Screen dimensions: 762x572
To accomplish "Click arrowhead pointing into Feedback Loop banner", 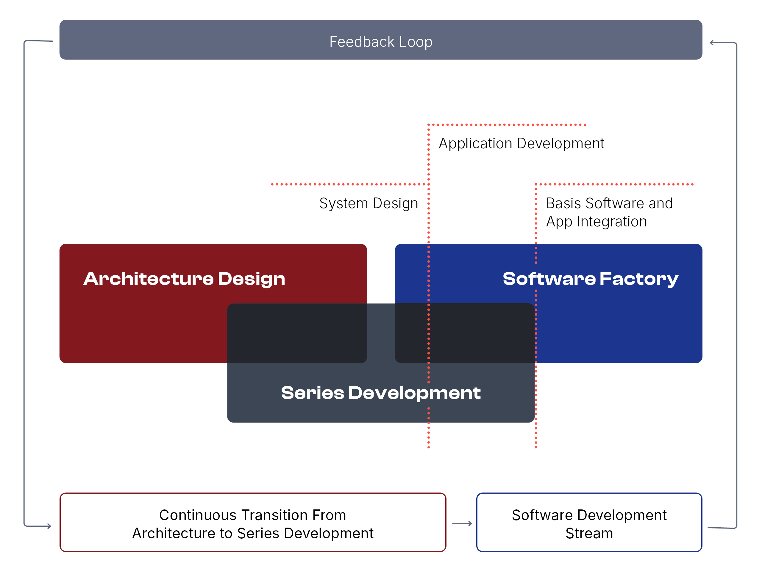I will (x=712, y=43).
